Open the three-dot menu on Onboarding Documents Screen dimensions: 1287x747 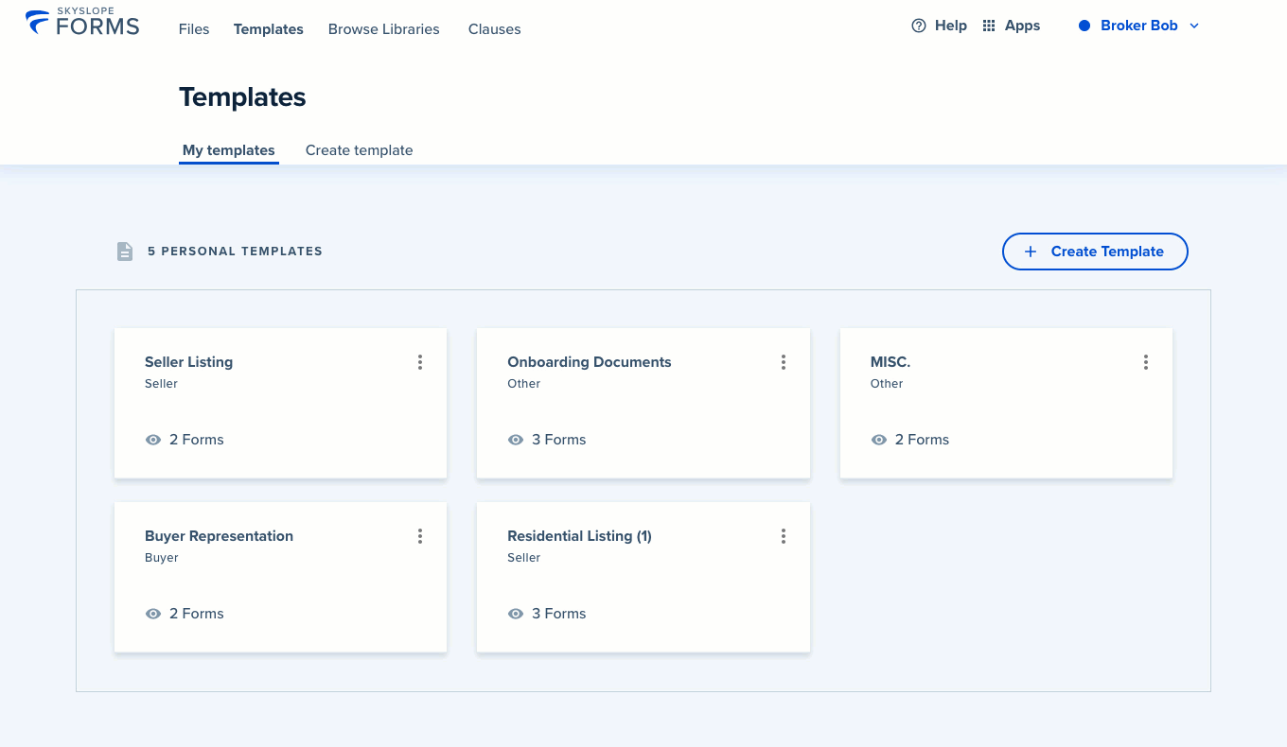[x=784, y=362]
